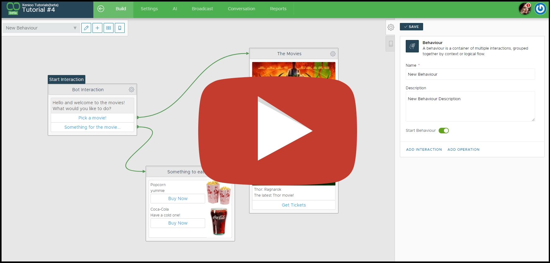Click the back arrow circle icon

click(101, 9)
